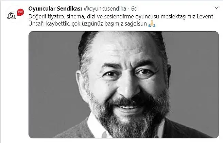Open the tweet options chevron menu
Viewport: 223px width, 143px height.
[217, 8]
